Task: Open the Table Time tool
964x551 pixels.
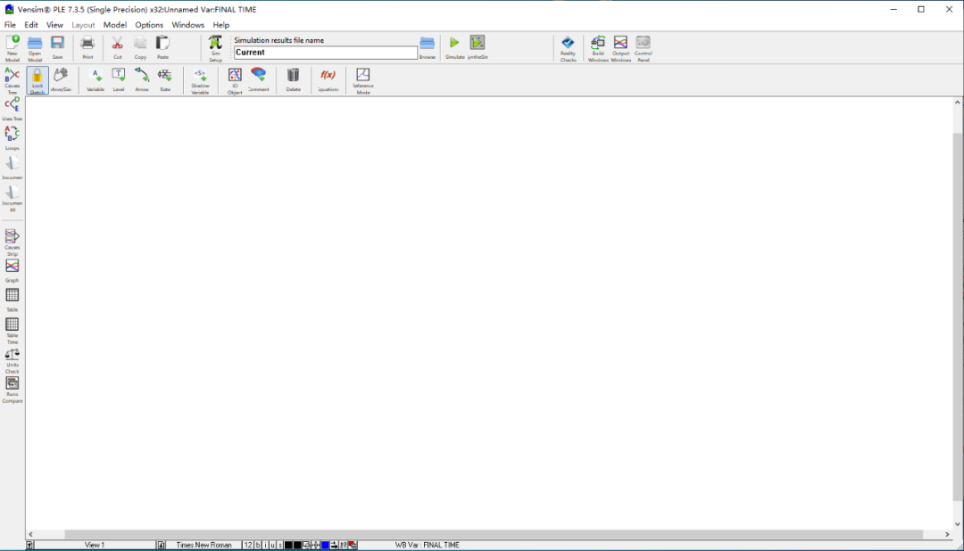Action: [12, 331]
